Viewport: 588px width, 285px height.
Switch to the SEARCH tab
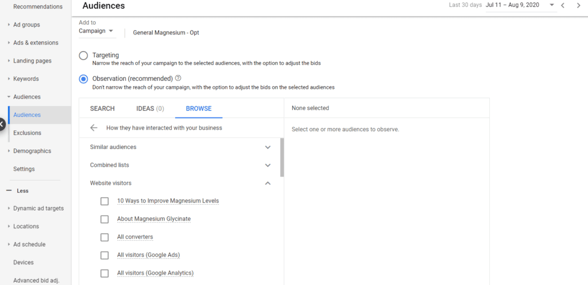click(x=102, y=108)
